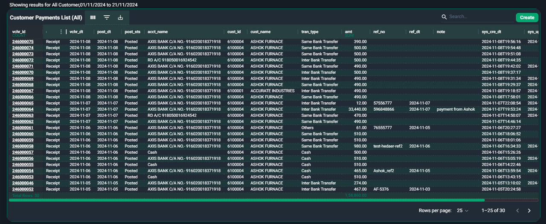Select the 'Others' transaction type cell
The width and height of the screenshot is (546, 224).
(x=308, y=128)
